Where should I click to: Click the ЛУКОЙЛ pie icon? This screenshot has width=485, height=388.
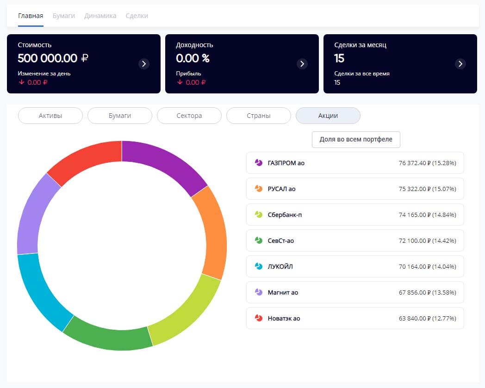click(x=259, y=266)
